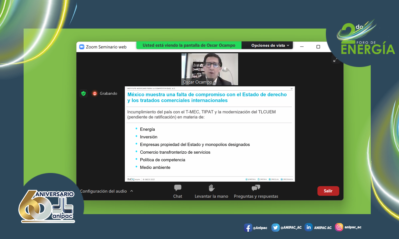Click the 'Incumplimiento del país' paragraph
This screenshot has width=399, height=239.
point(201,115)
